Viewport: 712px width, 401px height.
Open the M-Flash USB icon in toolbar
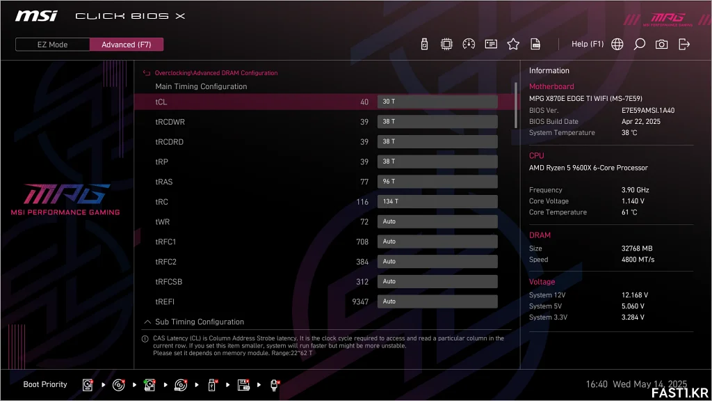(424, 44)
